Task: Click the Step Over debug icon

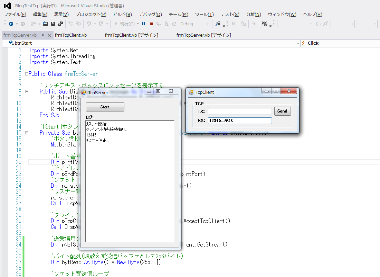Action: (x=167, y=24)
